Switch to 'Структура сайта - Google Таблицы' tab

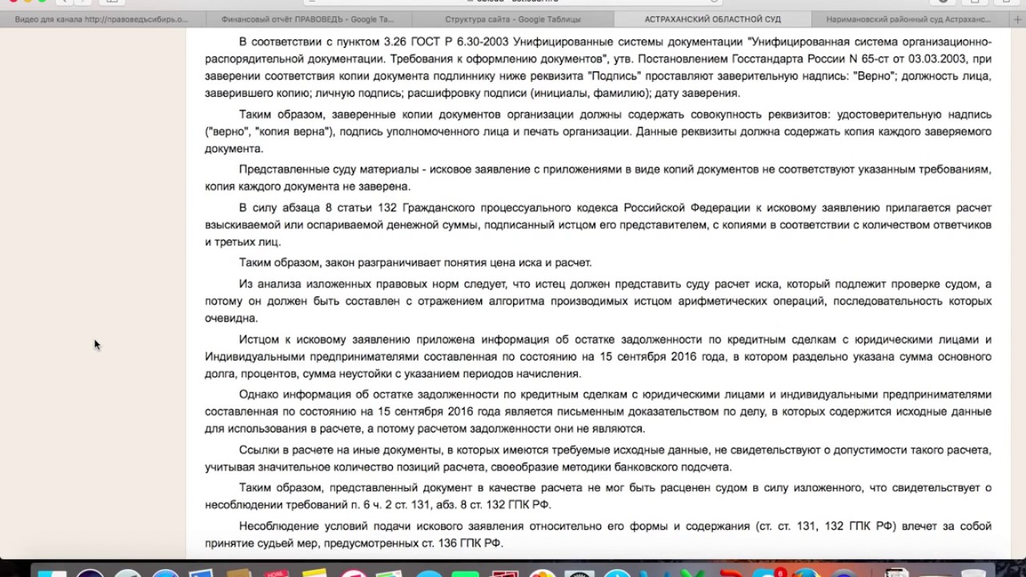tap(513, 19)
